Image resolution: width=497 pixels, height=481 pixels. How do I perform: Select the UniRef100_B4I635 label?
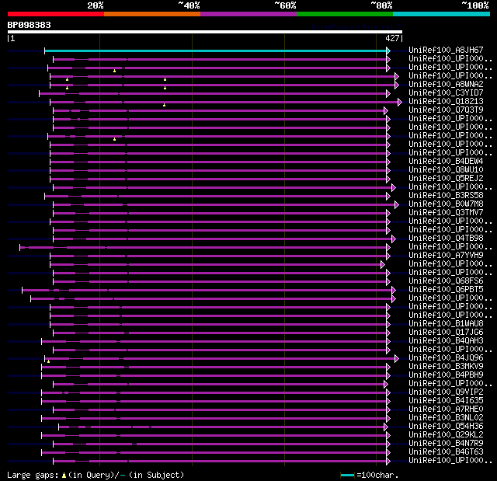click(x=446, y=401)
